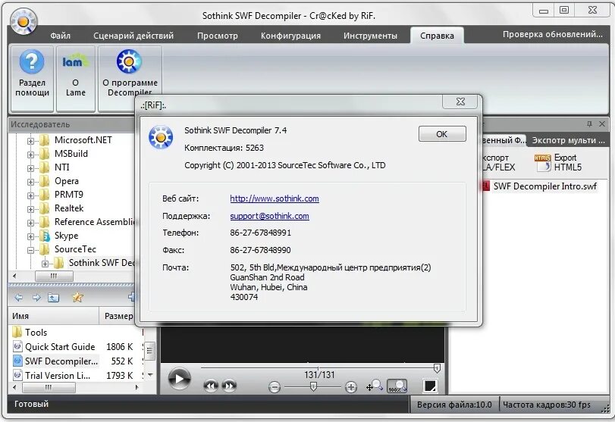Expand the Realtek folder
This screenshot has width=615, height=422.
point(30,209)
